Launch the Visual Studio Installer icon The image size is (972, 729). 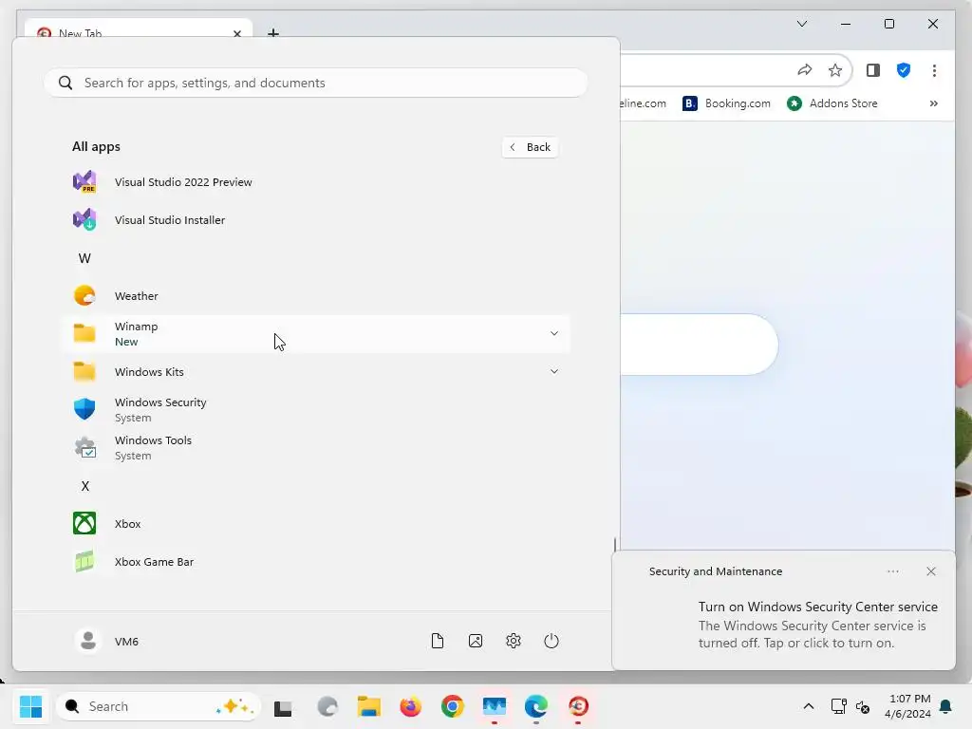click(84, 219)
